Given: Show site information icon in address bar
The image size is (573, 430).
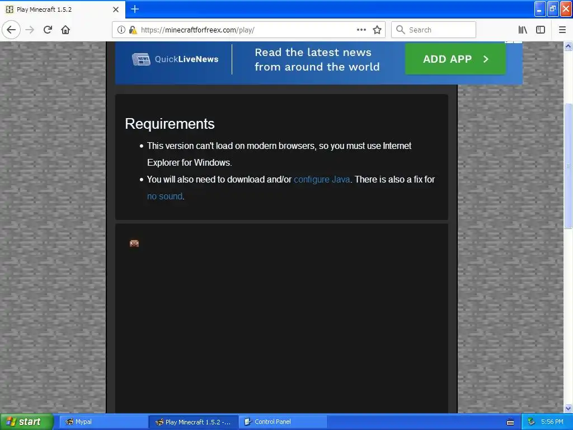Looking at the screenshot, I should pos(121,30).
